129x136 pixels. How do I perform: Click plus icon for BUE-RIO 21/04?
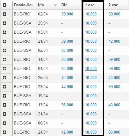click(5, 41)
